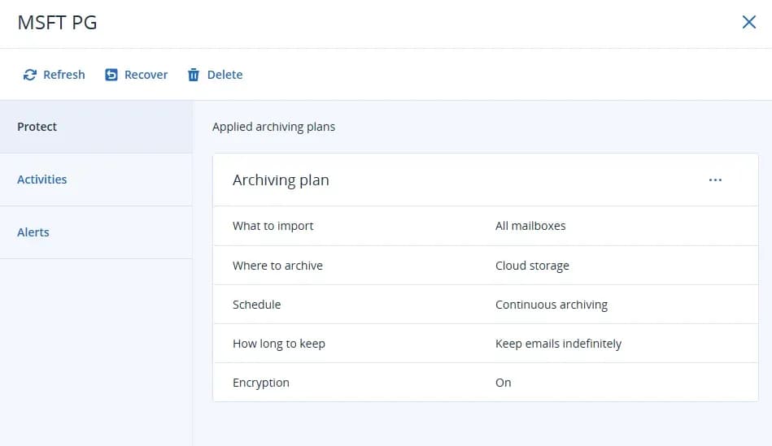Screen dimensions: 772x446
Task: Open the Archiving plan ellipsis menu
Action: pyautogui.click(x=715, y=180)
